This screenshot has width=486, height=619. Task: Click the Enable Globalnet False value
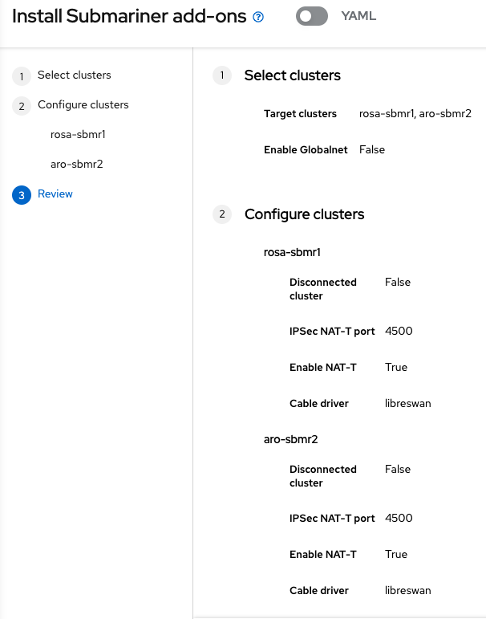pos(372,150)
